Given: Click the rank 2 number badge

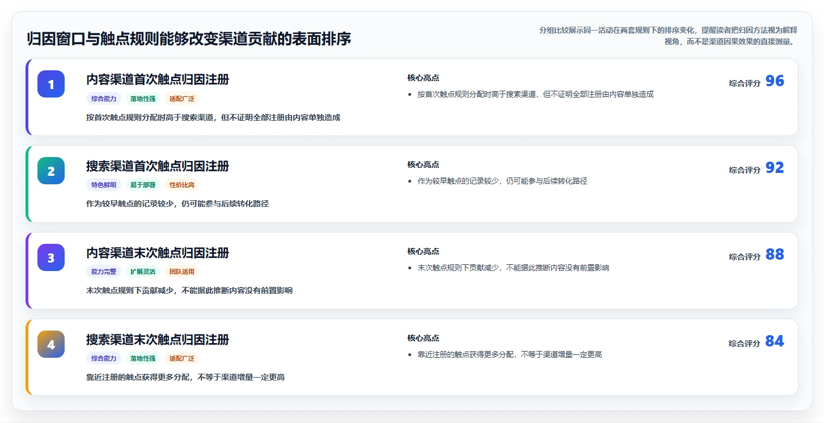Looking at the screenshot, I should (51, 171).
